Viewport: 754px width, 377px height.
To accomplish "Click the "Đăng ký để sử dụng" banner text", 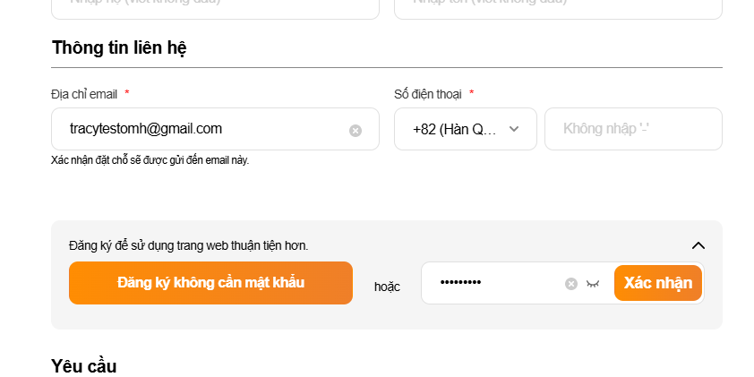I will pos(188,245).
